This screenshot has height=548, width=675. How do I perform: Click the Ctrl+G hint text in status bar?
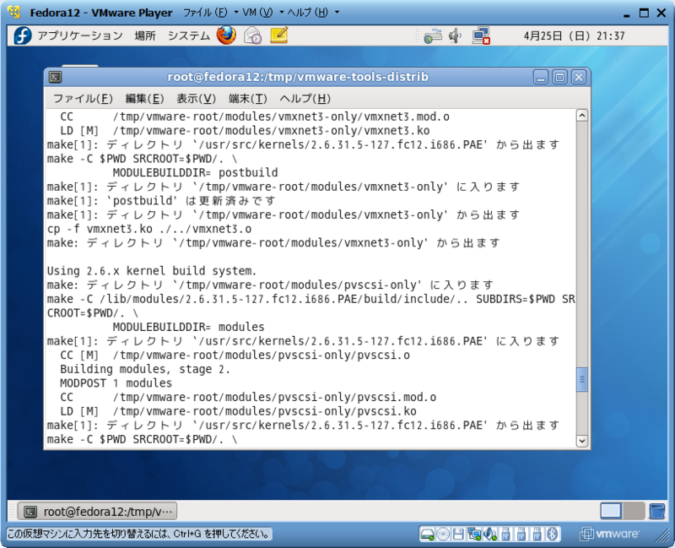click(x=139, y=534)
